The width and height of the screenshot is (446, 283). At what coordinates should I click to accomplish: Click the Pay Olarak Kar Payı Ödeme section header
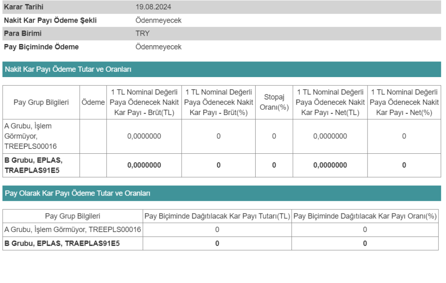point(78,193)
